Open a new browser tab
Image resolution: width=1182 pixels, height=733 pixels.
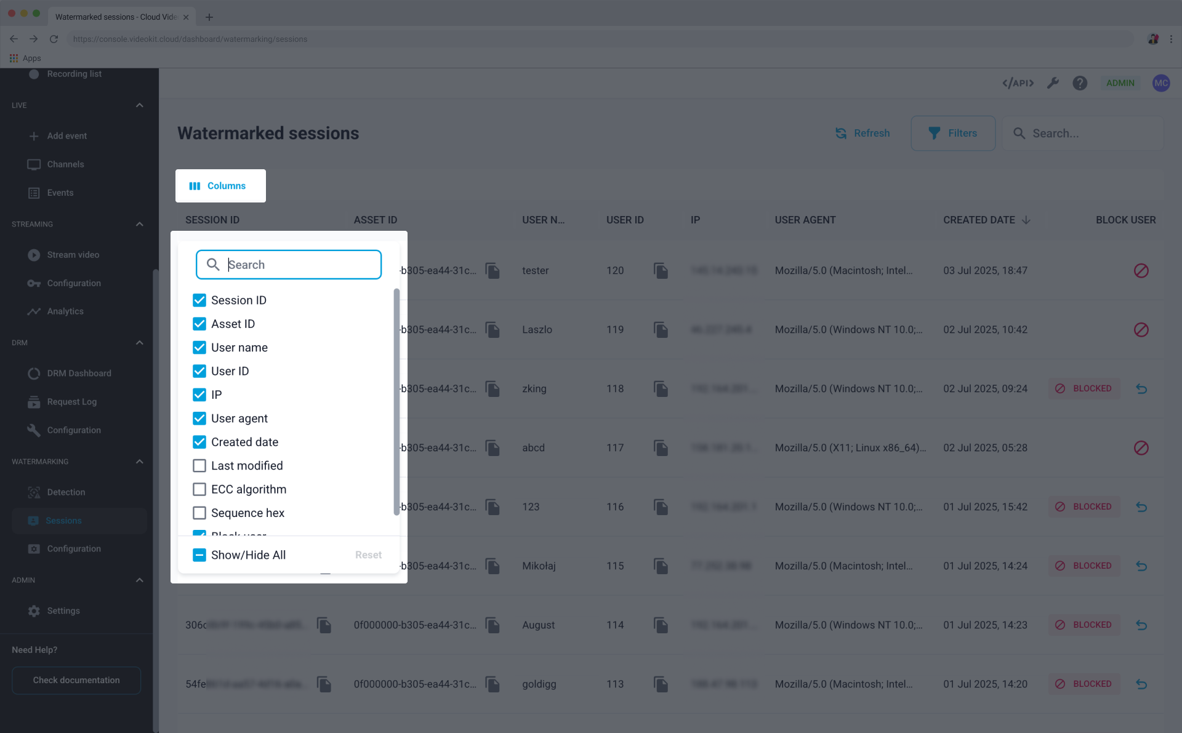coord(209,17)
